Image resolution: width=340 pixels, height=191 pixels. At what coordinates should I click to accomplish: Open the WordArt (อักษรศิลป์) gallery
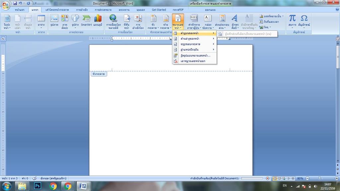point(235,22)
